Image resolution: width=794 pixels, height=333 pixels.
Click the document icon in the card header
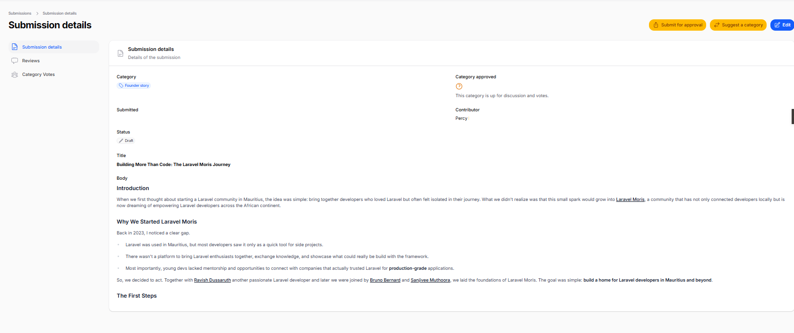point(120,53)
